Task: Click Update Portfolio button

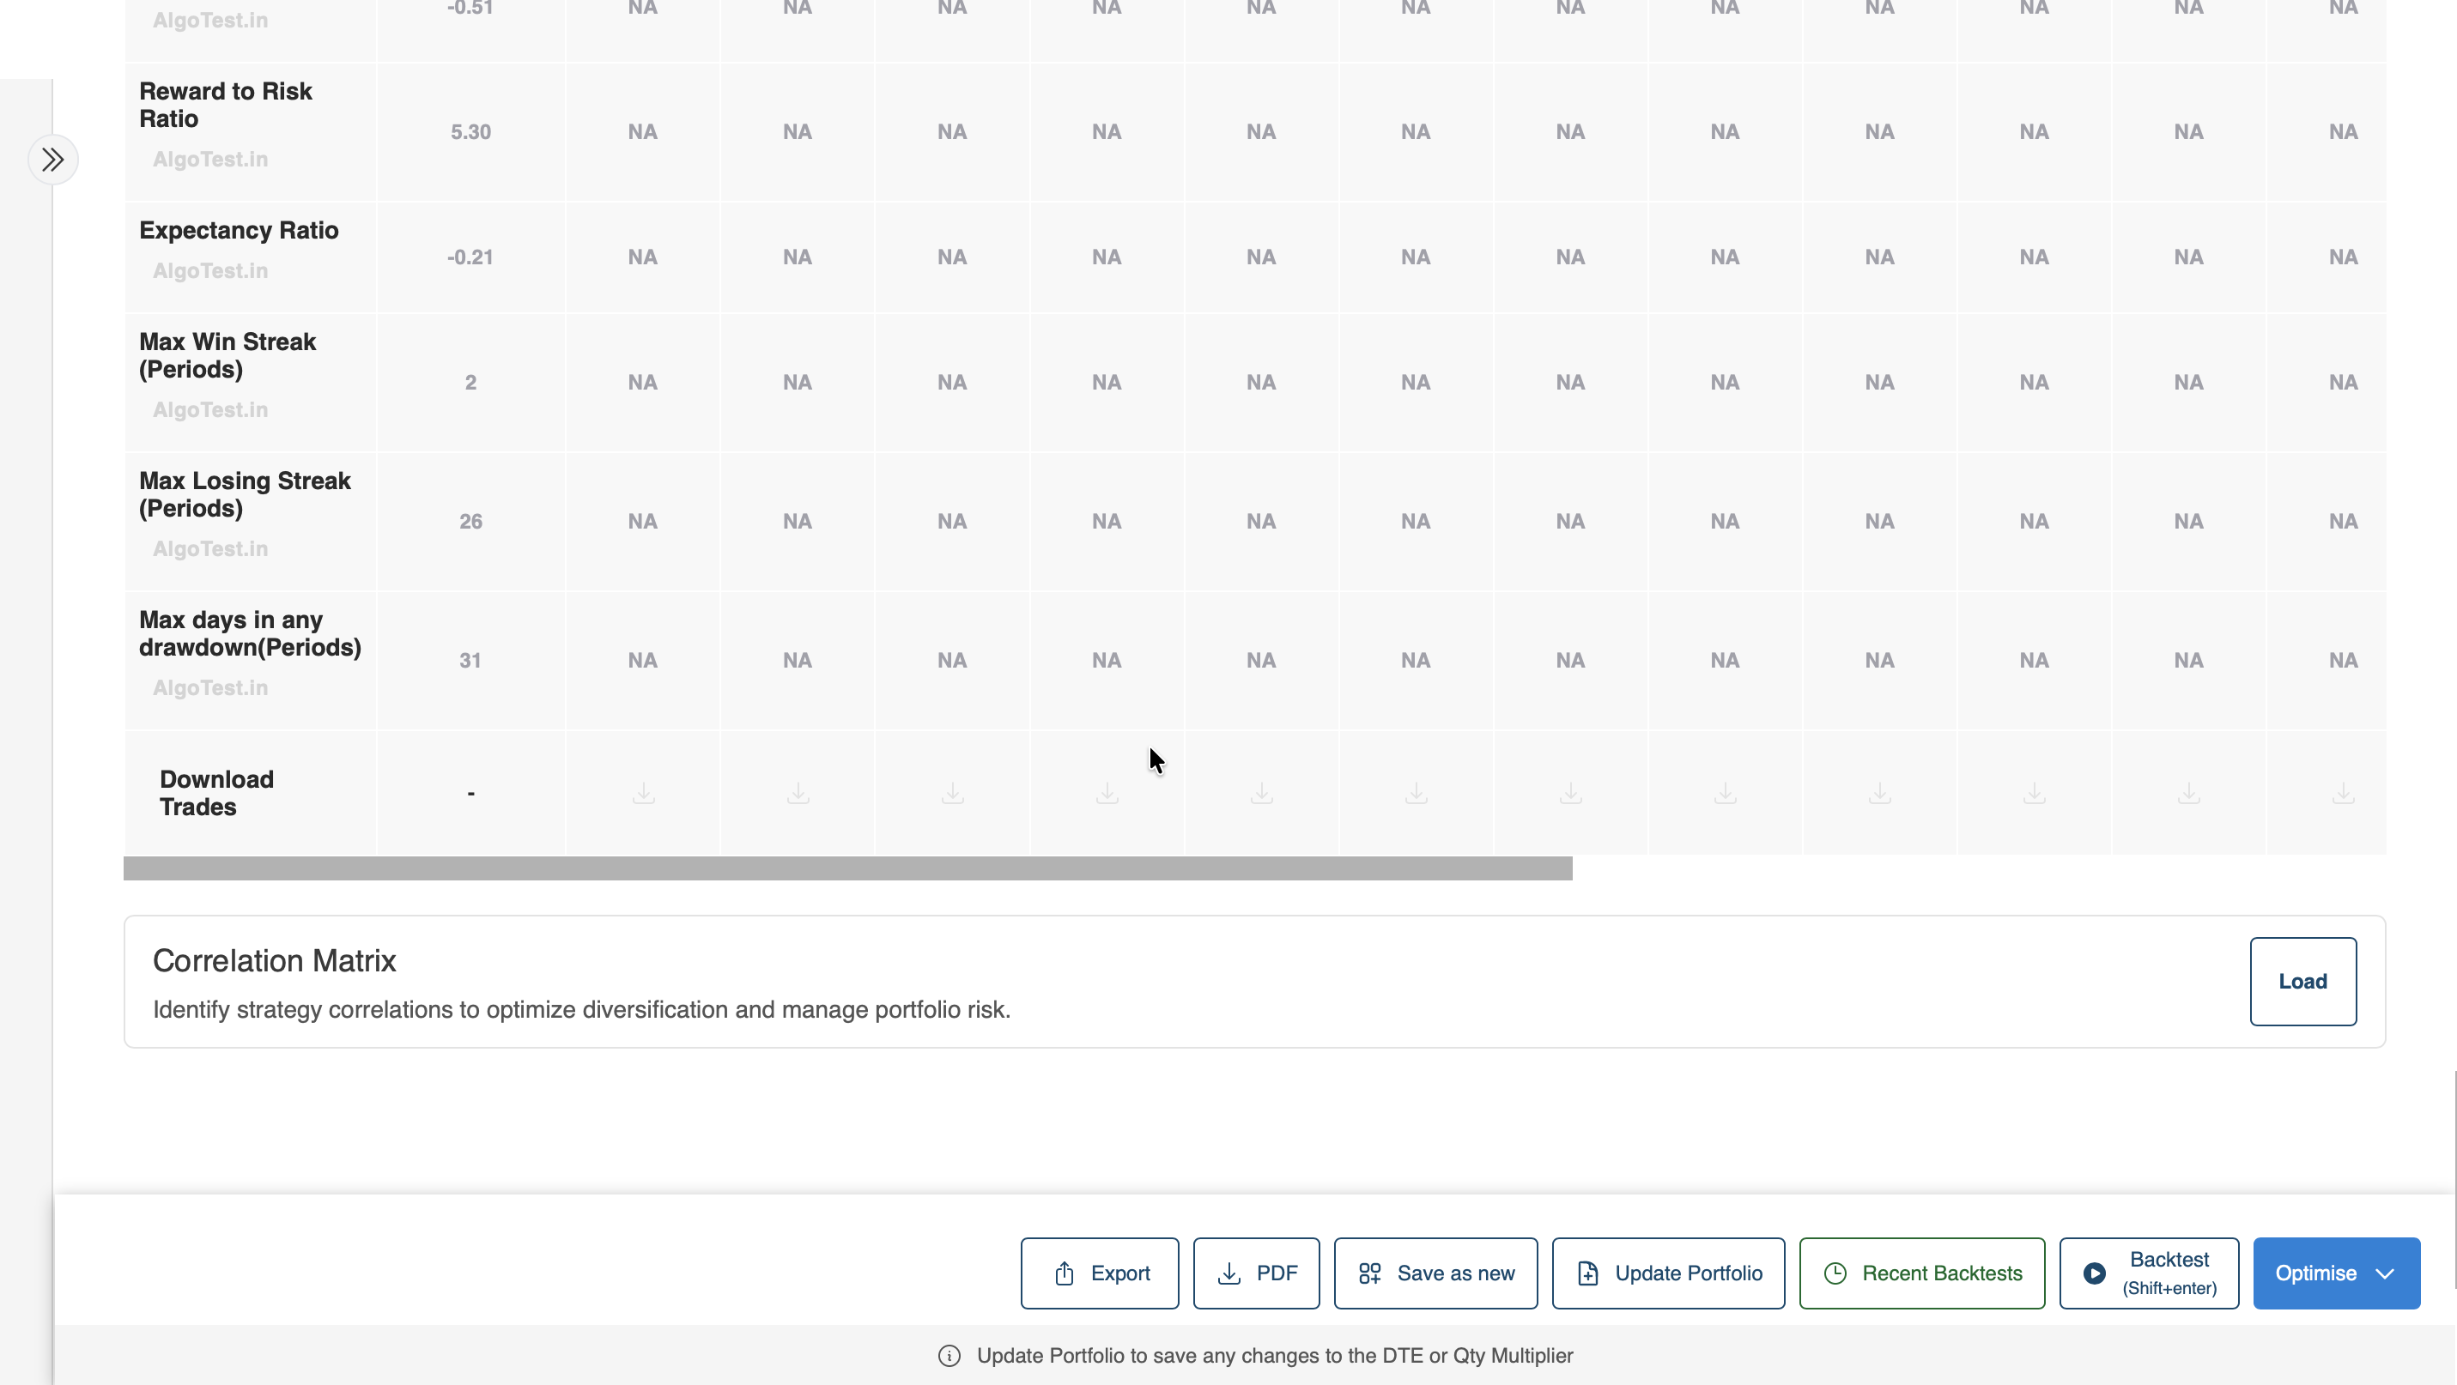Action: tap(1668, 1273)
